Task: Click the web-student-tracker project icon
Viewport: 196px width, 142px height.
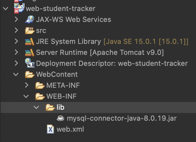Action: [19, 8]
